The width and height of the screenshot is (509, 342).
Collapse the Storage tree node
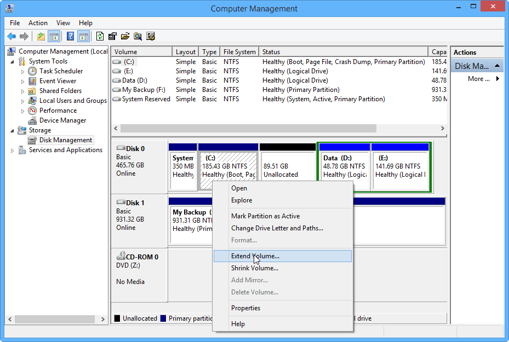tap(12, 130)
